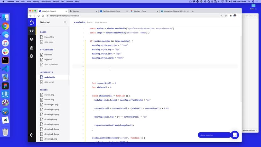Open style.css stylesheet file
The width and height of the screenshot is (261, 147).
[48, 59]
